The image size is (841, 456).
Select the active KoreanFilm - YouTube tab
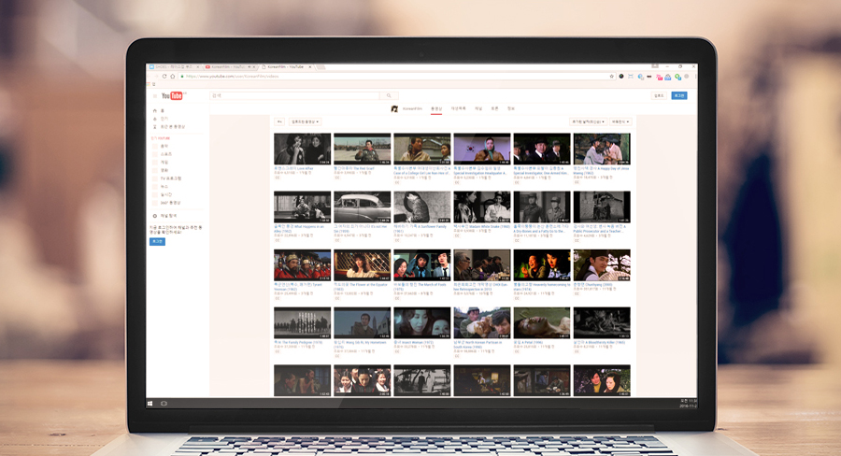[x=288, y=67]
